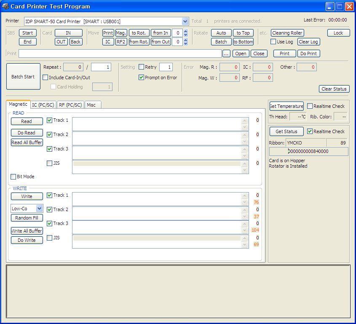The image size is (356, 324).
Task: Click the Write All Buffer button
Action: point(27,231)
